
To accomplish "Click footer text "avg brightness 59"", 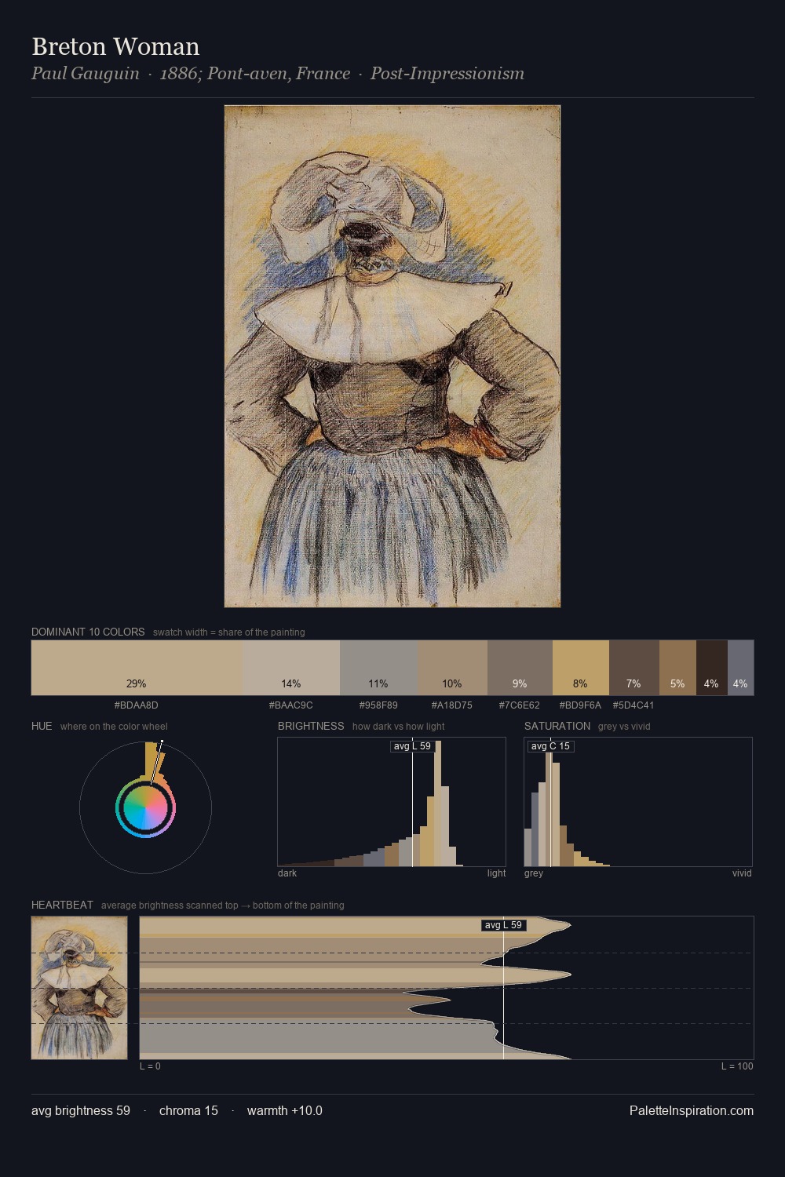I will (81, 1110).
